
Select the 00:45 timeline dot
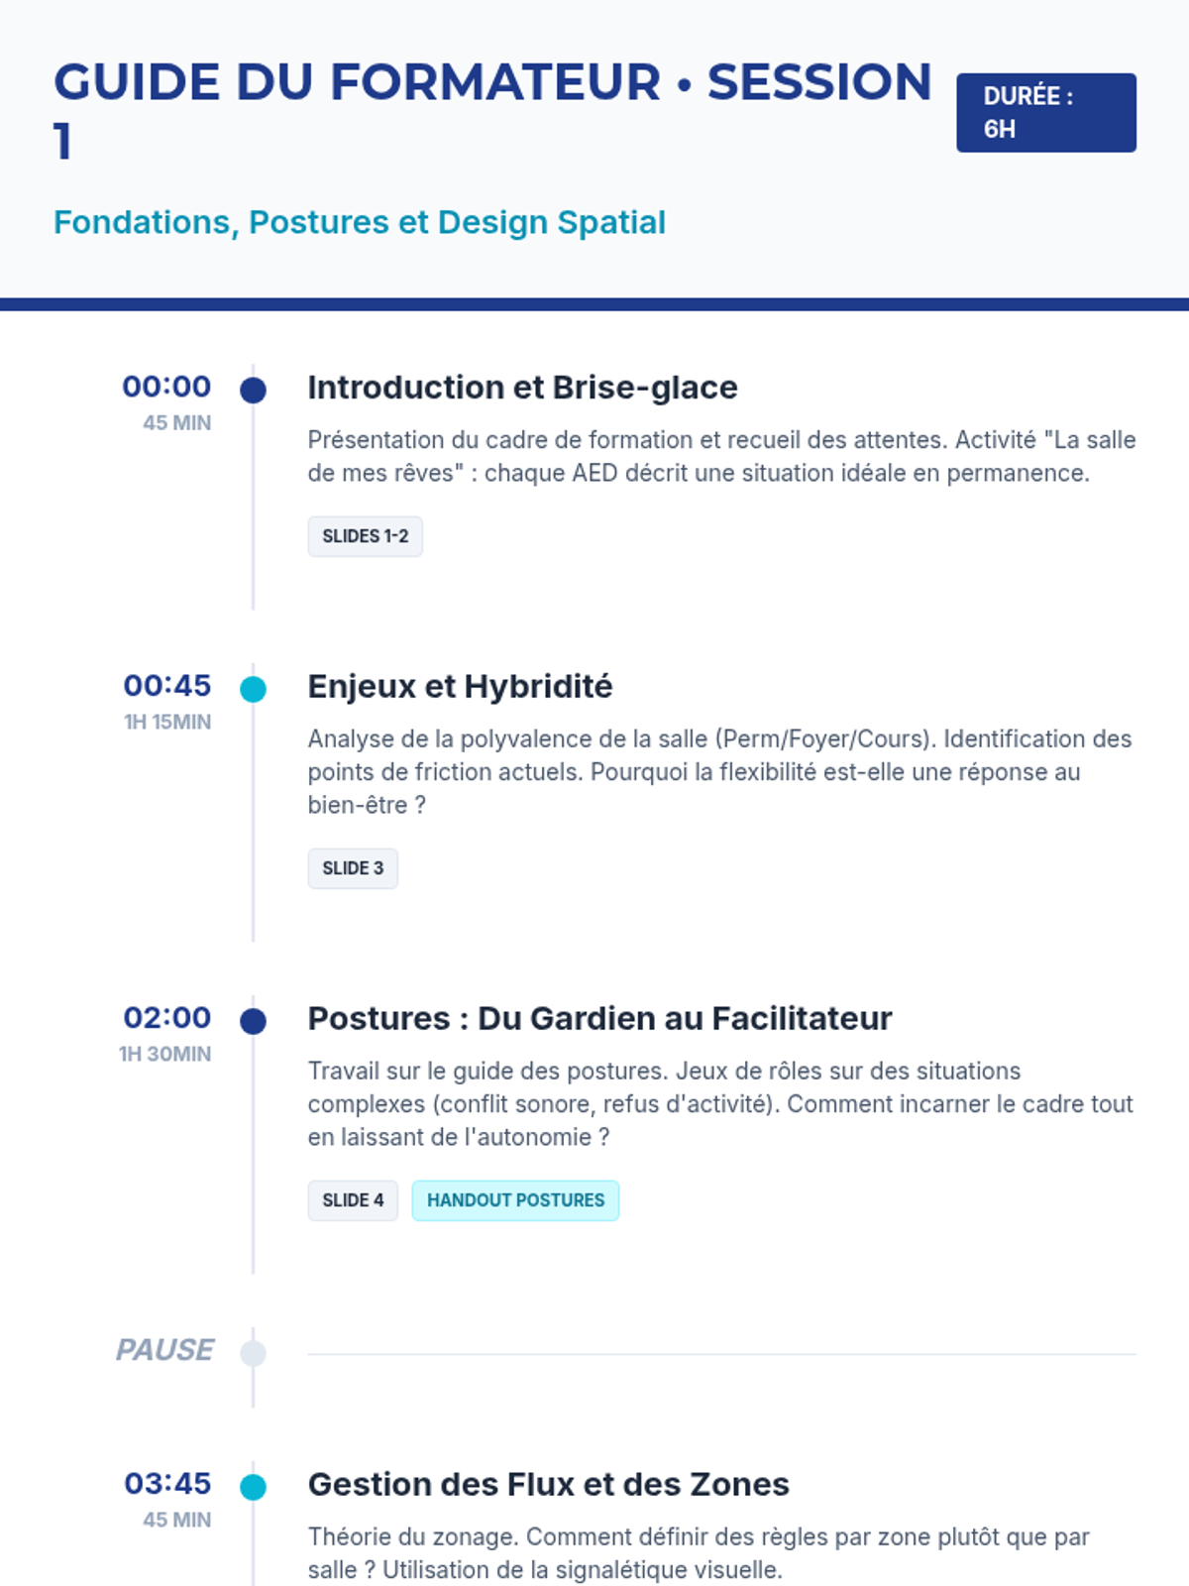tap(254, 689)
